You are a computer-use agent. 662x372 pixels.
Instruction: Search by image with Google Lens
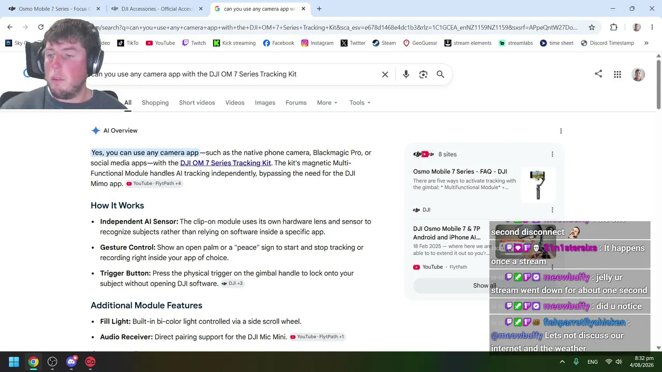tap(424, 74)
